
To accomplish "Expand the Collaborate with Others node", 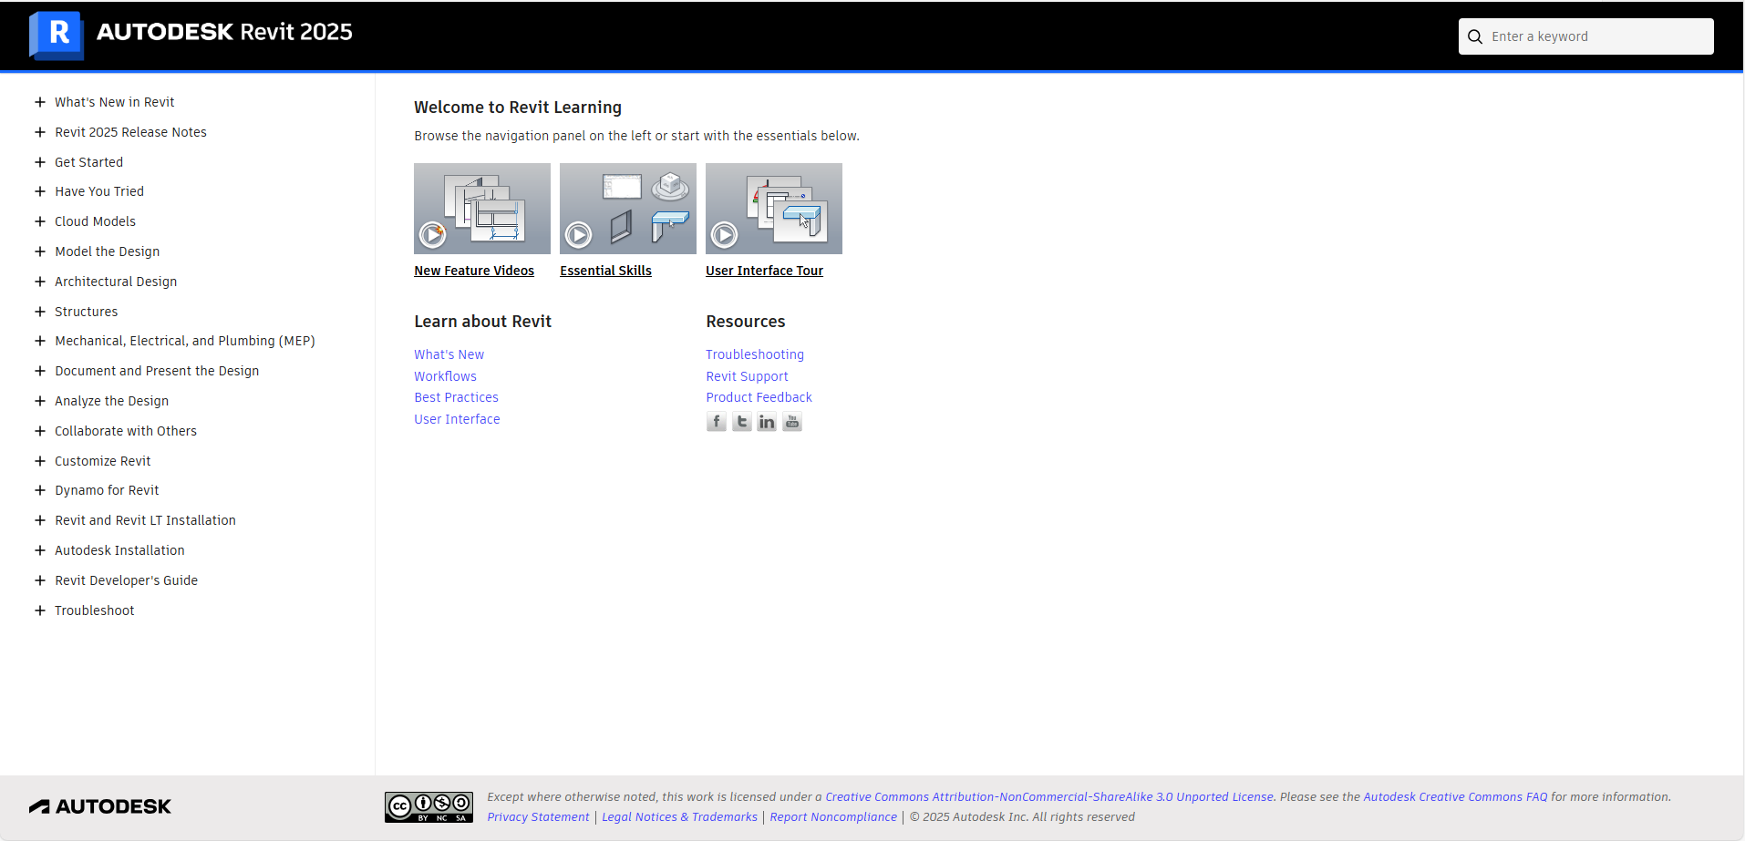I will (40, 431).
